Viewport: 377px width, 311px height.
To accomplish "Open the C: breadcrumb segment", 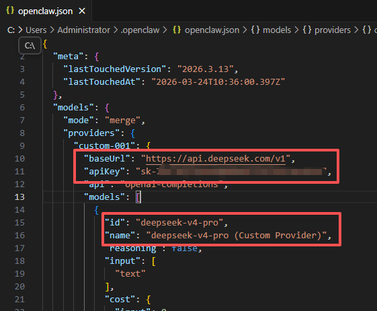I will (x=11, y=30).
